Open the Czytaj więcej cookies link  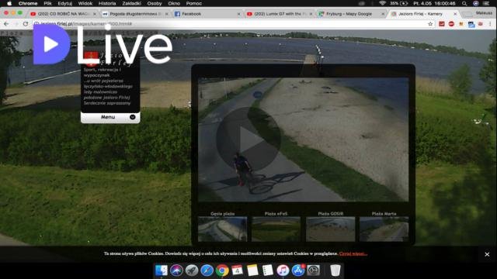click(353, 253)
